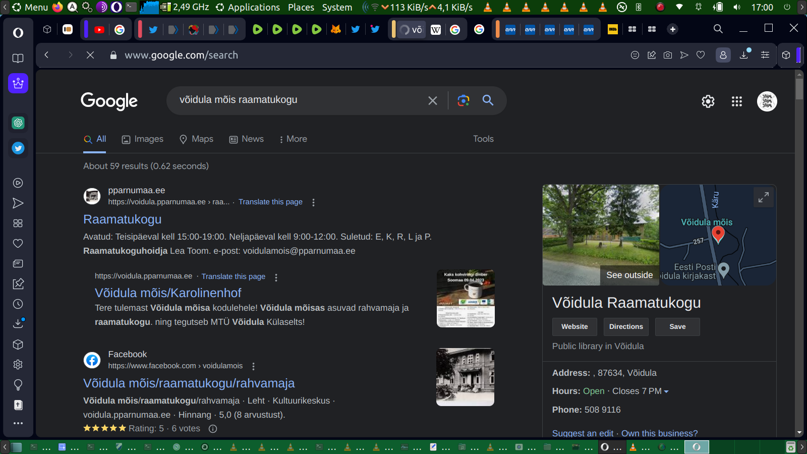Open Bookmarks panel in Opera sidebar
The width and height of the screenshot is (807, 454).
click(18, 59)
